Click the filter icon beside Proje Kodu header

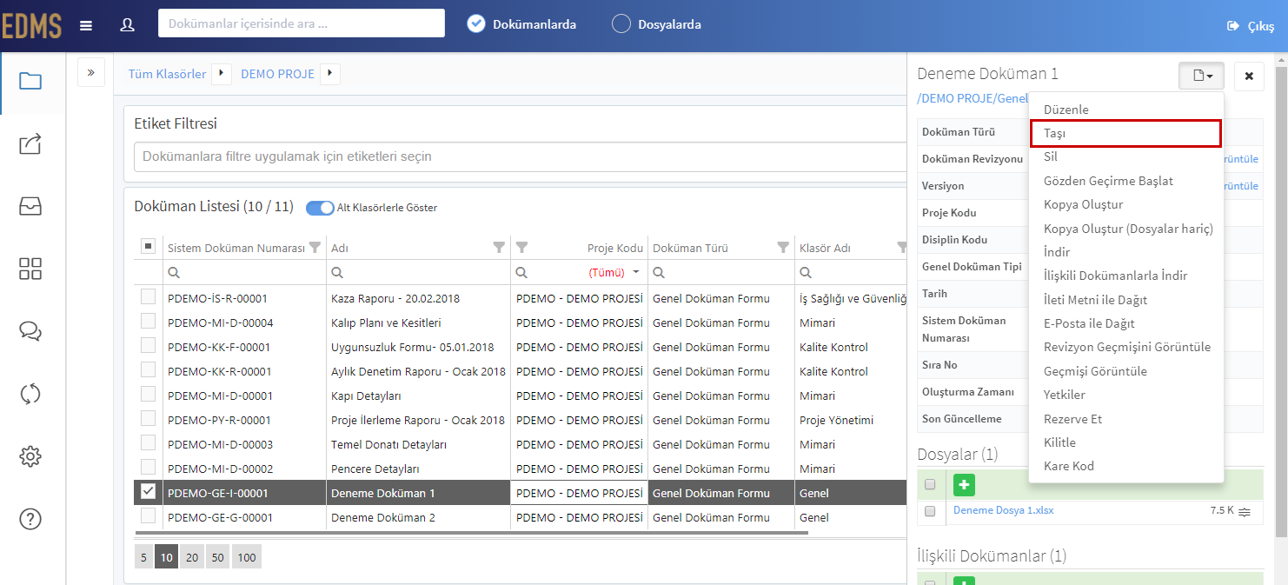(x=522, y=248)
